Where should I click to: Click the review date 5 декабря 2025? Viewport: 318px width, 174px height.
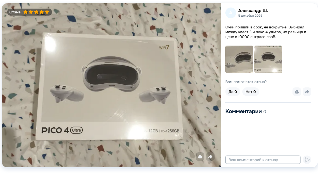pos(250,16)
